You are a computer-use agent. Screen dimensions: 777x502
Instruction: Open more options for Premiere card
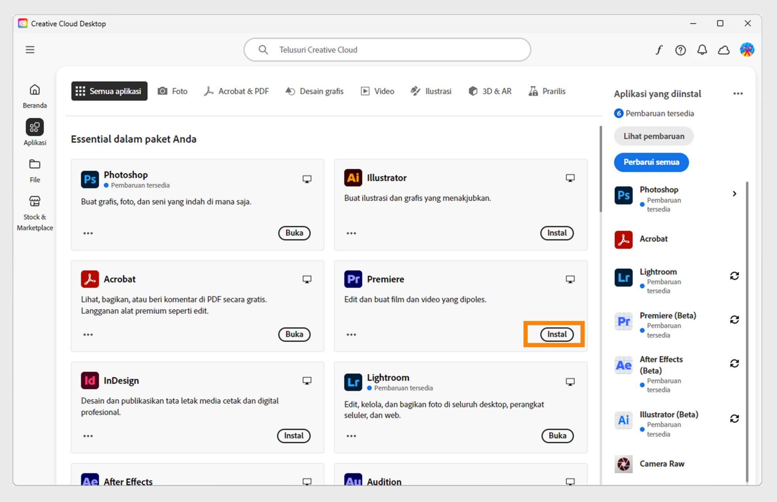click(351, 334)
